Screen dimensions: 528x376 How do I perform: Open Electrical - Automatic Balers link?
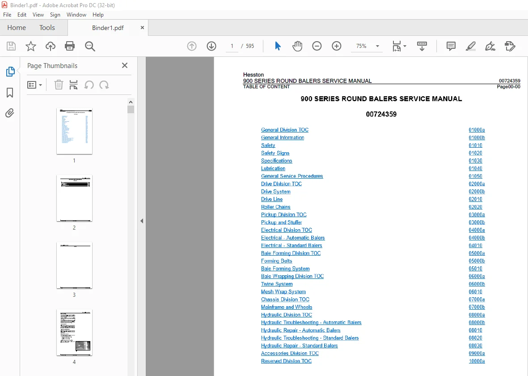coord(293,238)
